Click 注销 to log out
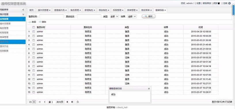 point(225,3)
